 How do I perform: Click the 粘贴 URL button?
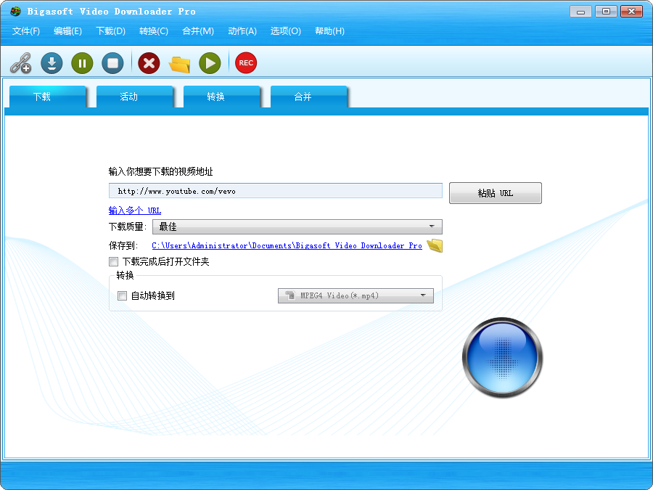pos(496,193)
